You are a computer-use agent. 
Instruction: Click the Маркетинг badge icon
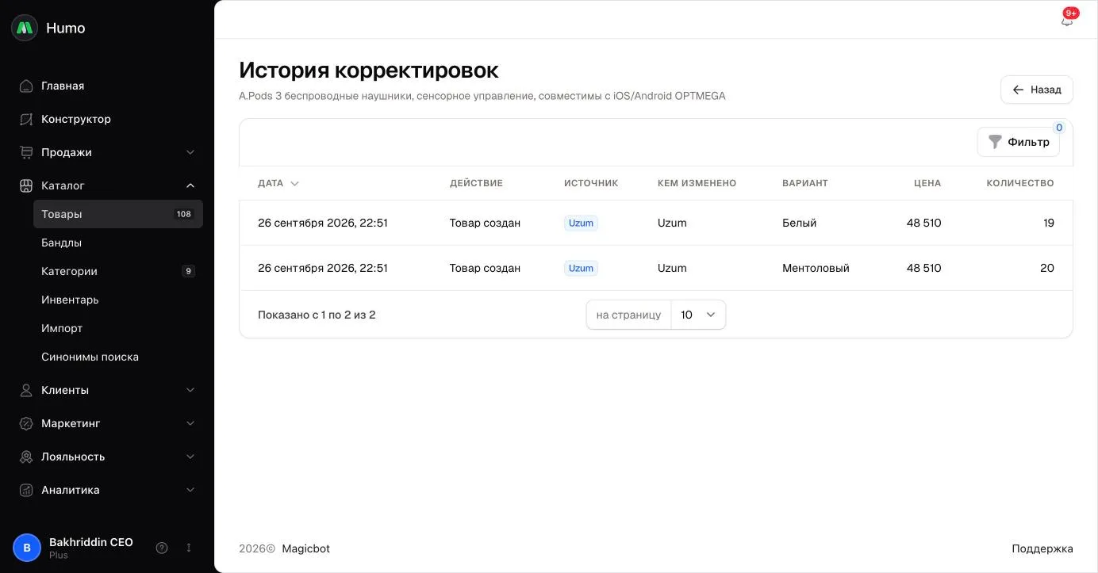pyautogui.click(x=26, y=423)
